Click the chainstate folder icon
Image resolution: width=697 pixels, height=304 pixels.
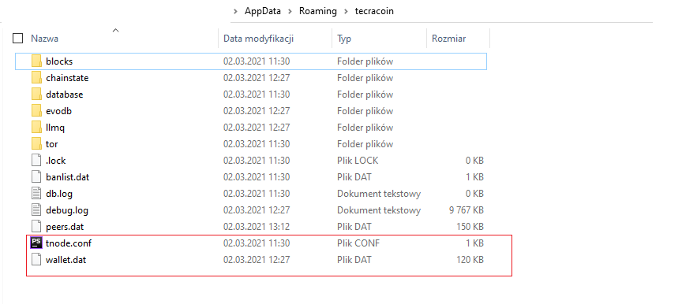(x=36, y=78)
